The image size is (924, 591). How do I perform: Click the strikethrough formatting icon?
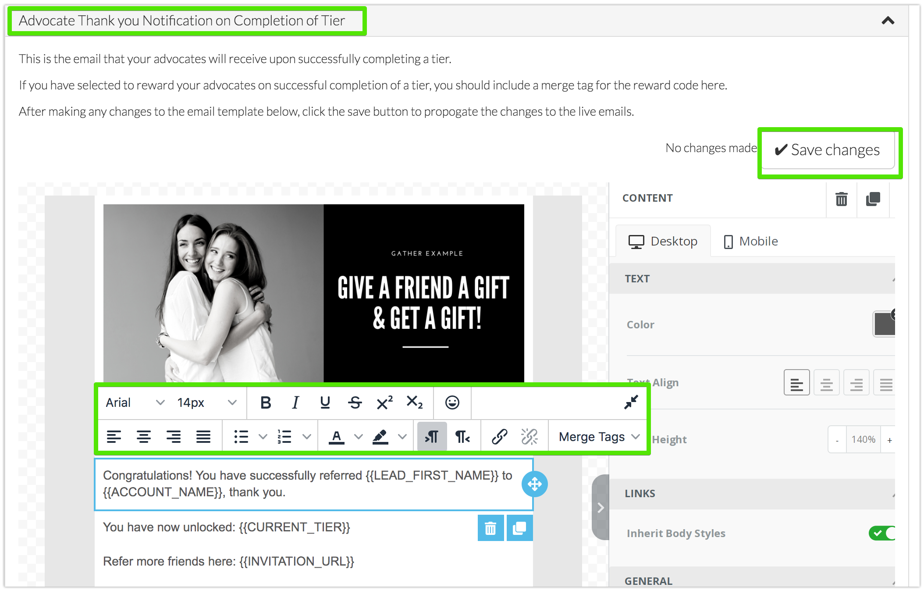tap(355, 402)
